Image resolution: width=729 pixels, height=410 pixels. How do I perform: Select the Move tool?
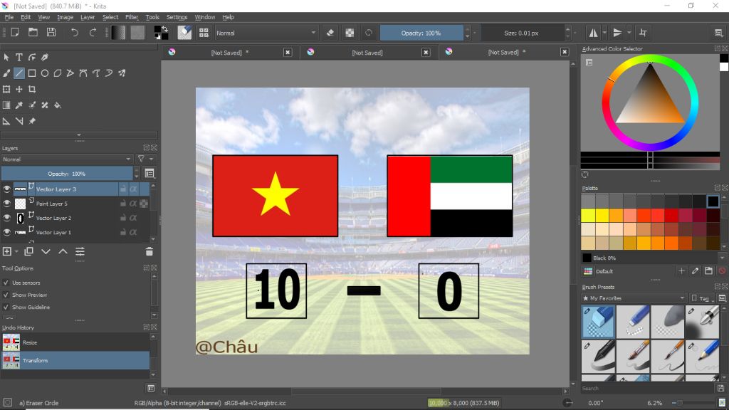coord(19,89)
